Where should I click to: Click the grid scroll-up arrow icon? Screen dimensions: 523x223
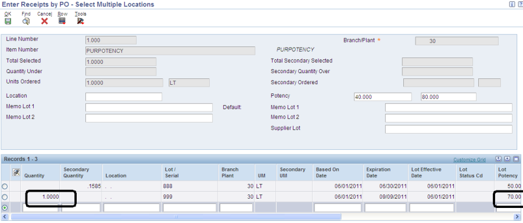(x=499, y=159)
